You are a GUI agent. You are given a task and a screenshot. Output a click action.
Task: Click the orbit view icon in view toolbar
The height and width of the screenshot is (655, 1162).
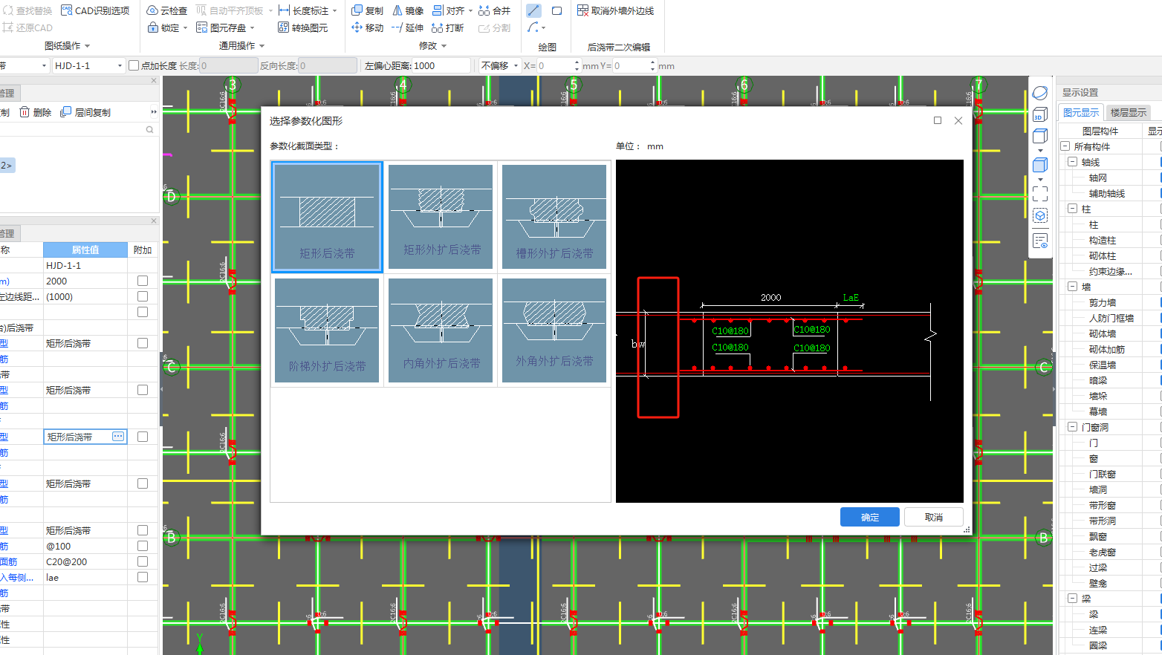point(1040,93)
